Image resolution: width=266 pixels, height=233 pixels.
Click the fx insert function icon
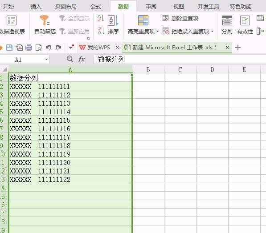pyautogui.click(x=81, y=59)
